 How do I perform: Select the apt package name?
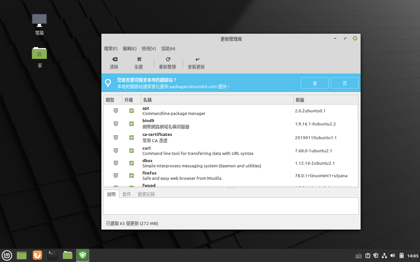tap(146, 108)
